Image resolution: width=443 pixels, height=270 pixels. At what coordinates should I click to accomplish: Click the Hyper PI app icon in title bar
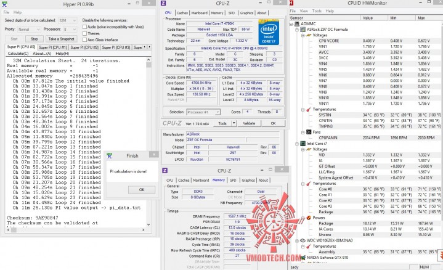4,4
